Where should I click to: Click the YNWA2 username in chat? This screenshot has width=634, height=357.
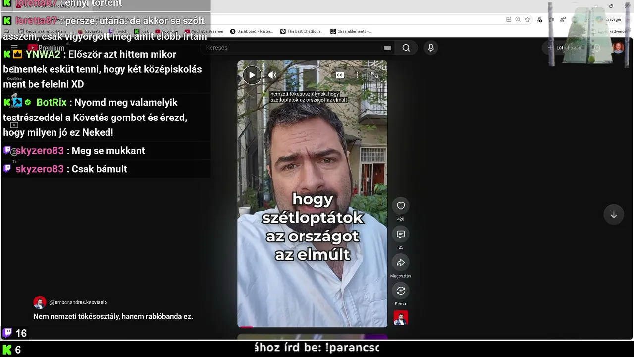point(43,54)
